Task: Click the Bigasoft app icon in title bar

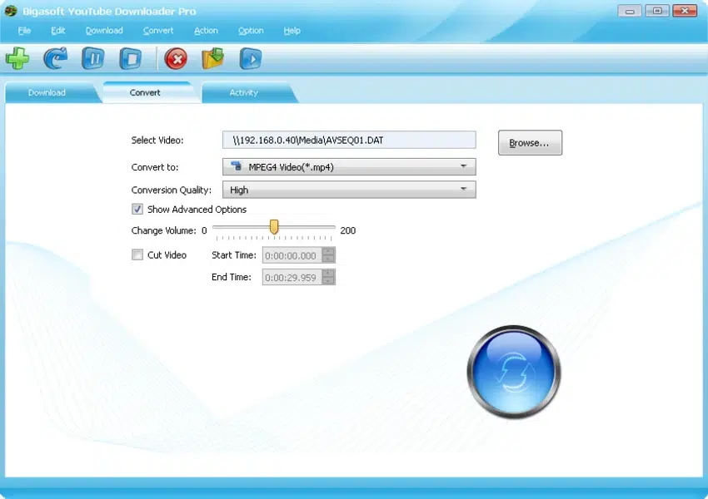Action: pyautogui.click(x=10, y=11)
